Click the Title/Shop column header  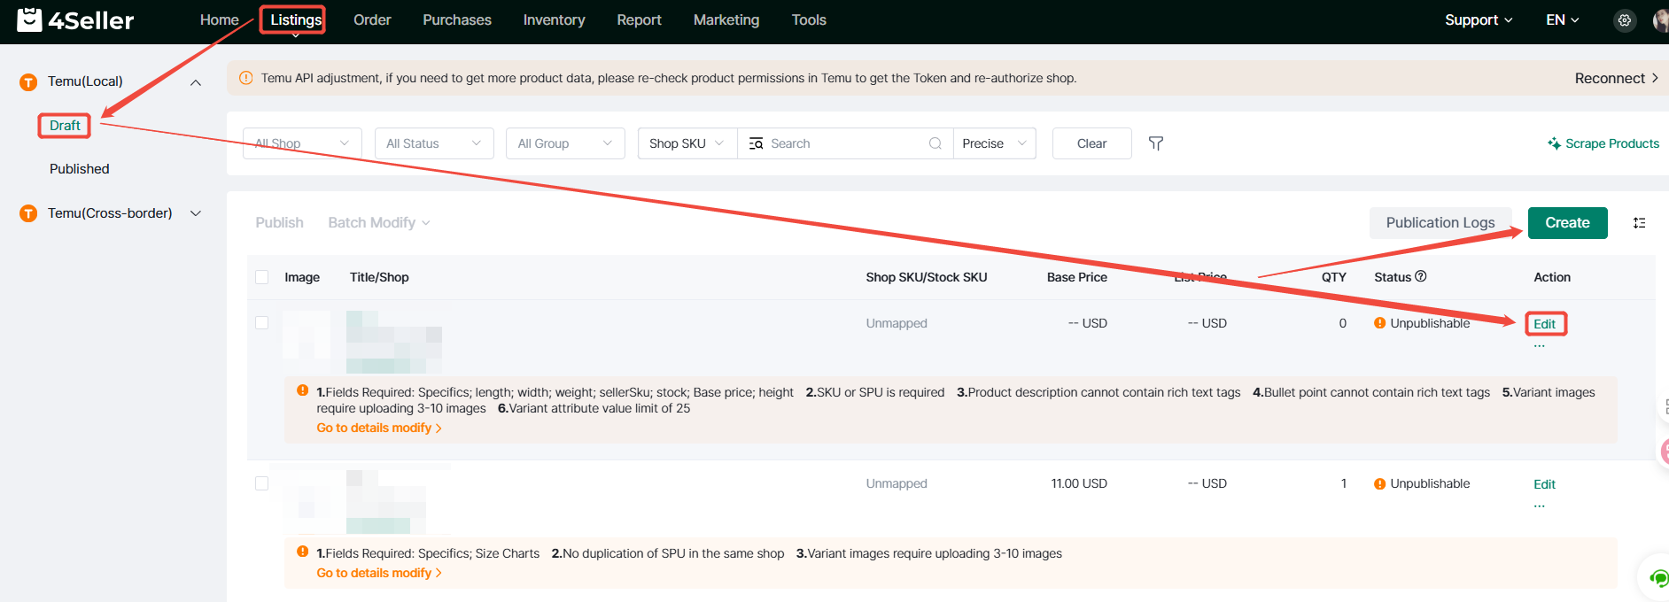(x=379, y=277)
